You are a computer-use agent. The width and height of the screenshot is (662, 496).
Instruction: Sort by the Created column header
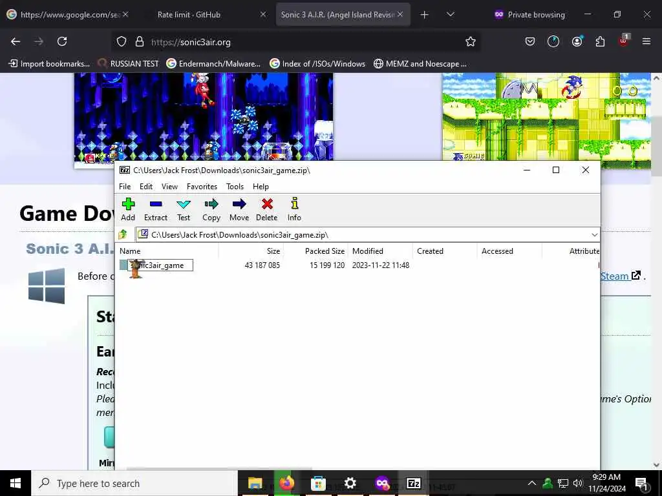point(445,251)
